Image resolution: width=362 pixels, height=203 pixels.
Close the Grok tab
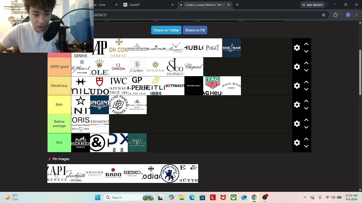coord(116,5)
